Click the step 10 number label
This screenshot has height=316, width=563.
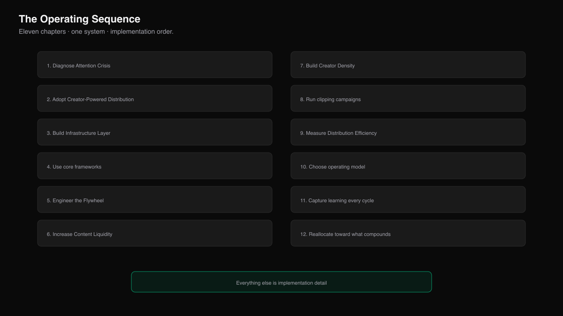(x=304, y=167)
